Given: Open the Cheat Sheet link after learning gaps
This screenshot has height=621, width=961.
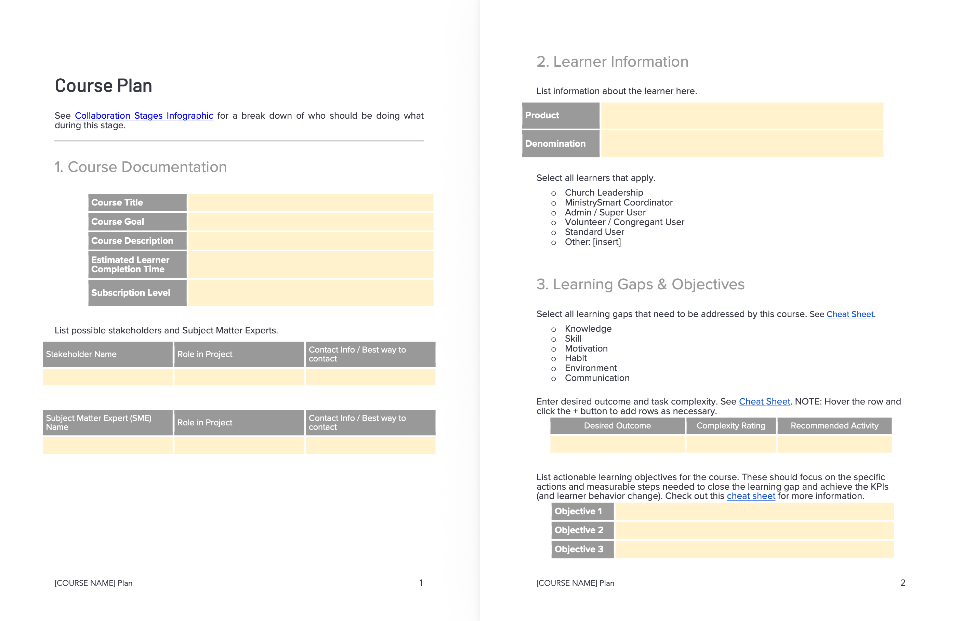Looking at the screenshot, I should (850, 314).
